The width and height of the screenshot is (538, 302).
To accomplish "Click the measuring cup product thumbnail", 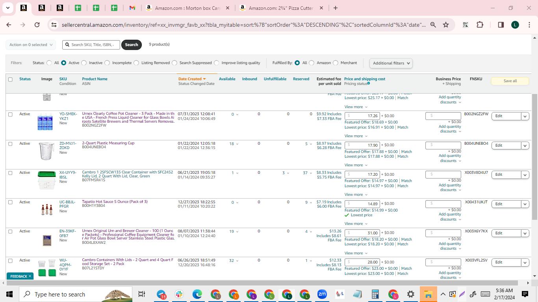I will click(46, 151).
